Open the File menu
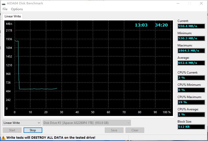The width and height of the screenshot is (208, 141). pos(5,9)
